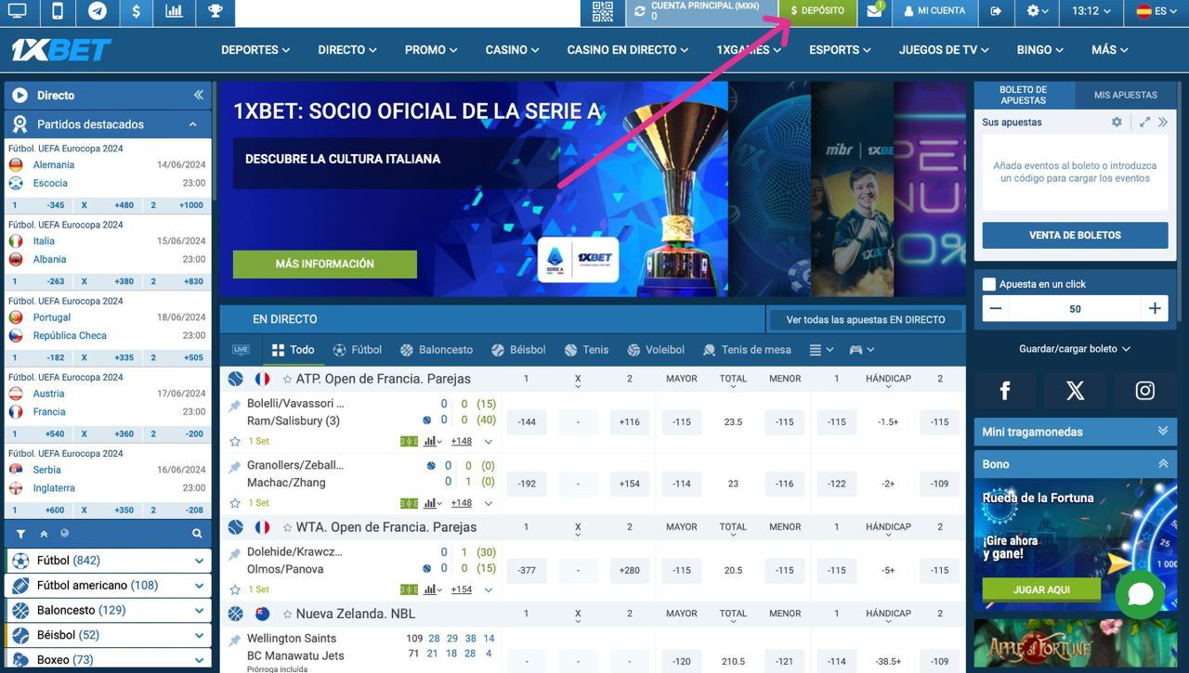Collapse Partidos destacados section

point(193,124)
